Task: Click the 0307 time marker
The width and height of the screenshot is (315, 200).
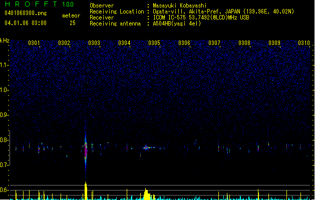Action: point(214,43)
